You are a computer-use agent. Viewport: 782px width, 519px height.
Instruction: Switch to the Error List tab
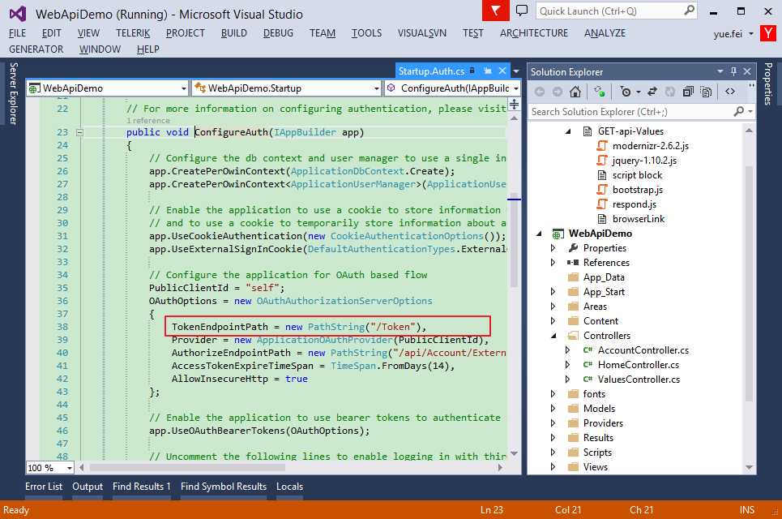(44, 487)
